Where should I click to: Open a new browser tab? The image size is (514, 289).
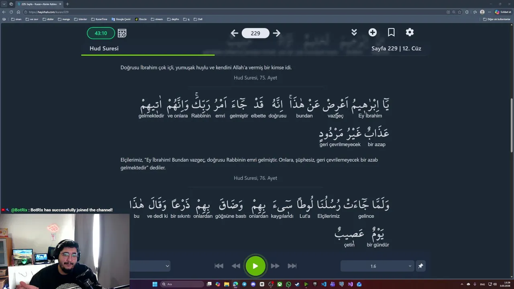67,4
